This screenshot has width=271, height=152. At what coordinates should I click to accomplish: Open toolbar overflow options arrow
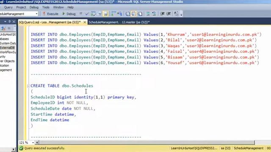[181, 14]
